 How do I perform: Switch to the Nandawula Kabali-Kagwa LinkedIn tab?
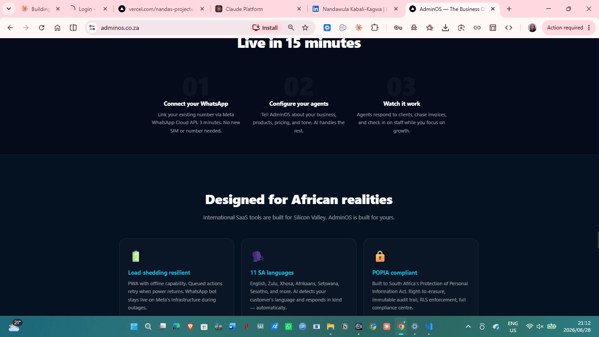point(355,9)
